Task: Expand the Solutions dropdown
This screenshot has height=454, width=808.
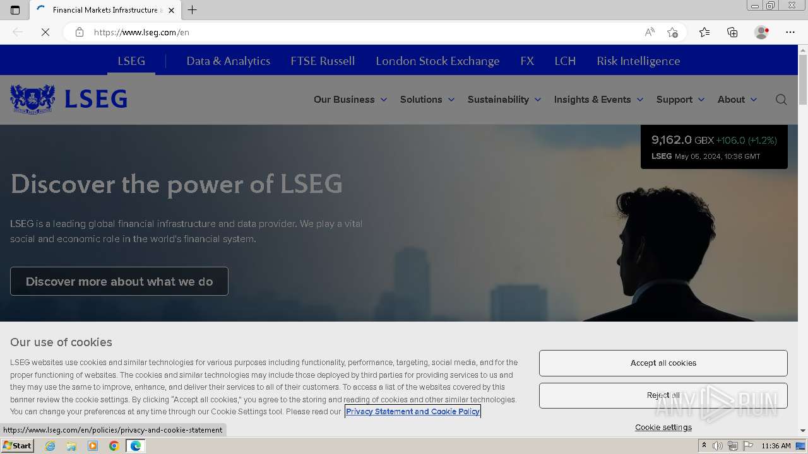Action: (427, 100)
